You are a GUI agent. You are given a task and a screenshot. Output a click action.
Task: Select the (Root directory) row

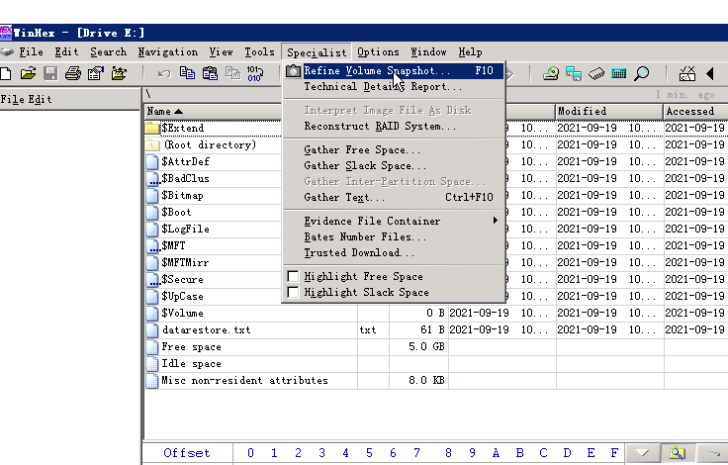(x=213, y=144)
